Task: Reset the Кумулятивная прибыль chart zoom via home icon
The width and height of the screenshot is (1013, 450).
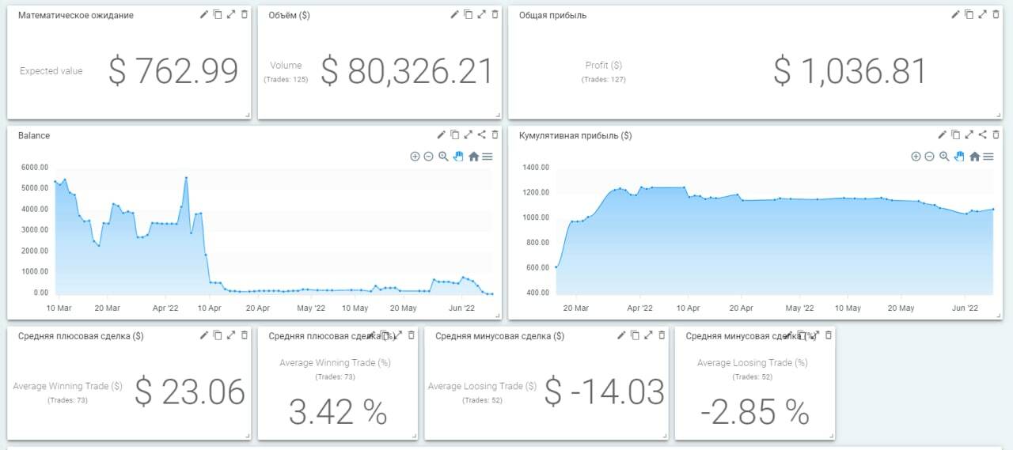Action: pyautogui.click(x=974, y=157)
